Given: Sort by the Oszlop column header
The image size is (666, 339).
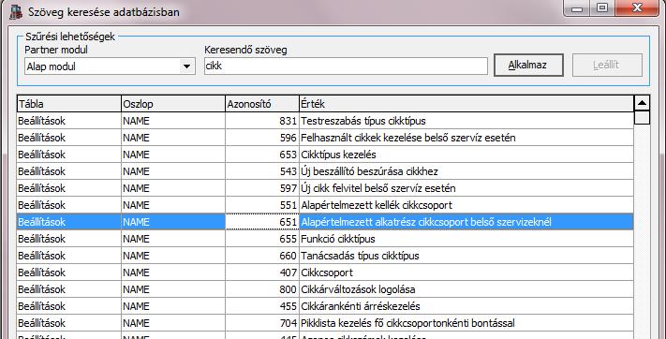Looking at the screenshot, I should coord(173,104).
